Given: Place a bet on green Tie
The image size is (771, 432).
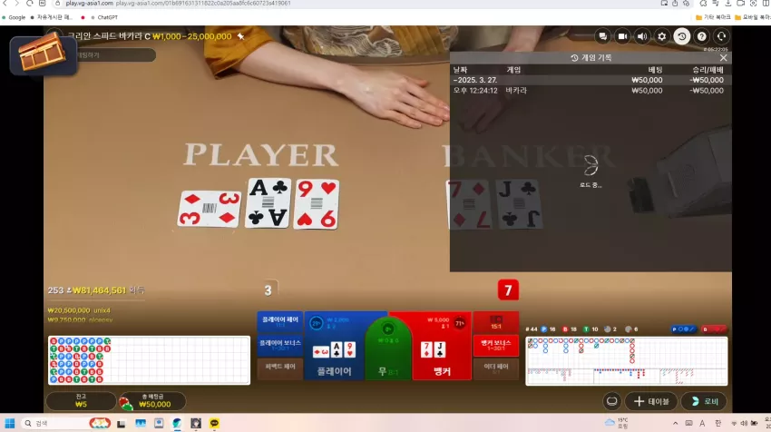Looking at the screenshot, I should 388,350.
